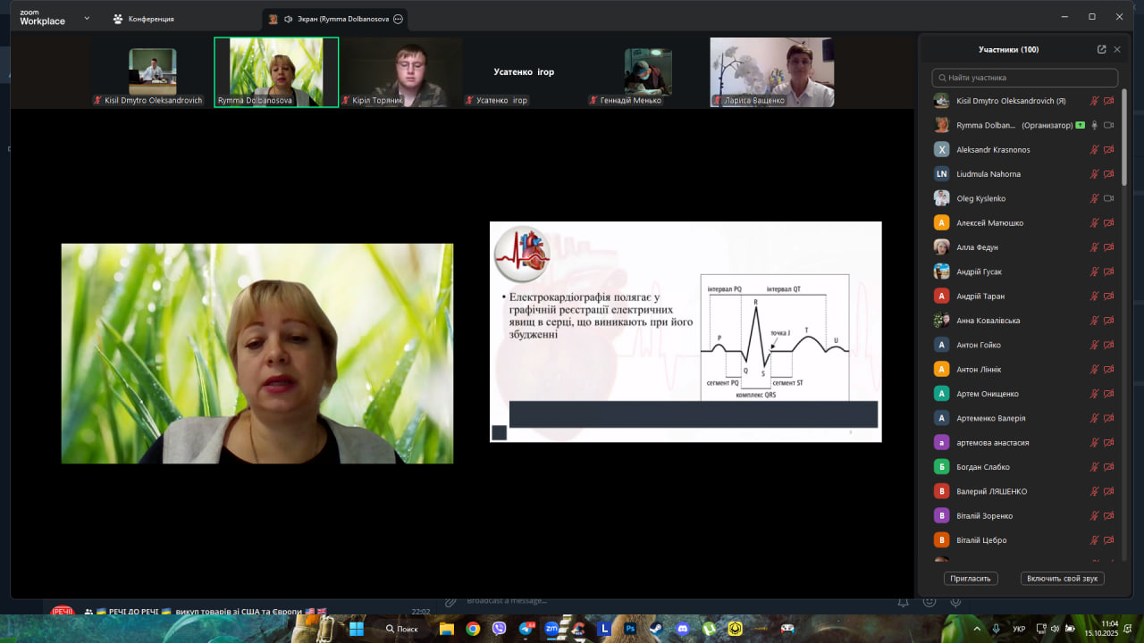
Task: Expand the Zoom Workplace dropdown chevron
Action: pos(87,18)
